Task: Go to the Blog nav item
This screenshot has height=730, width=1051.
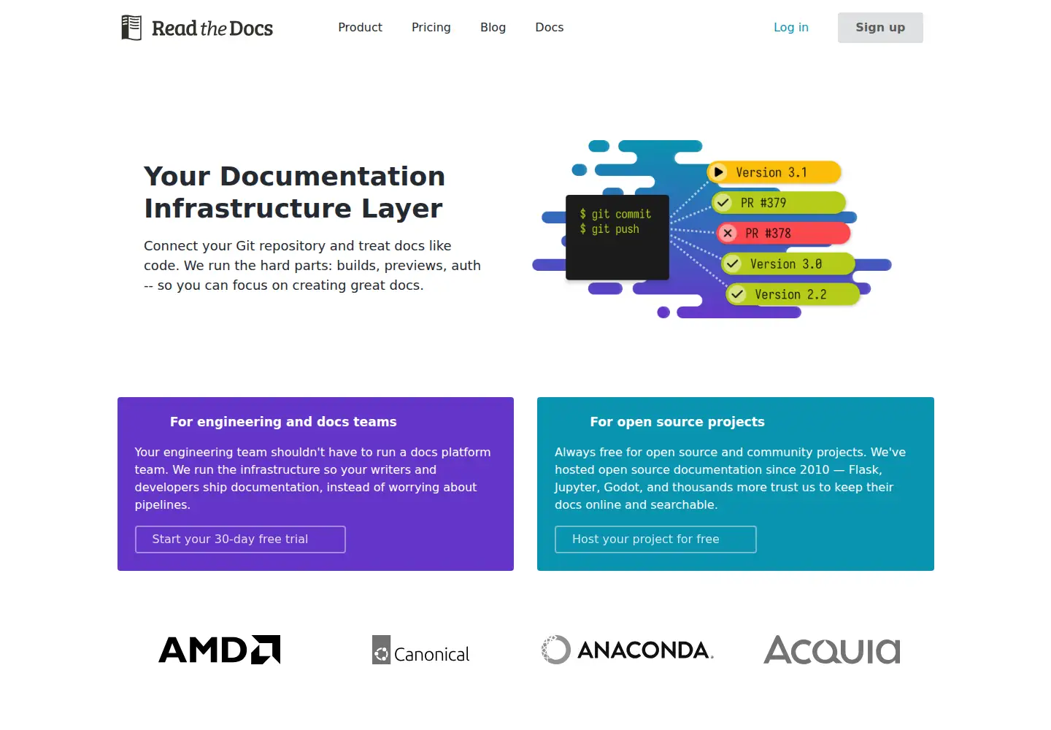Action: 493,28
